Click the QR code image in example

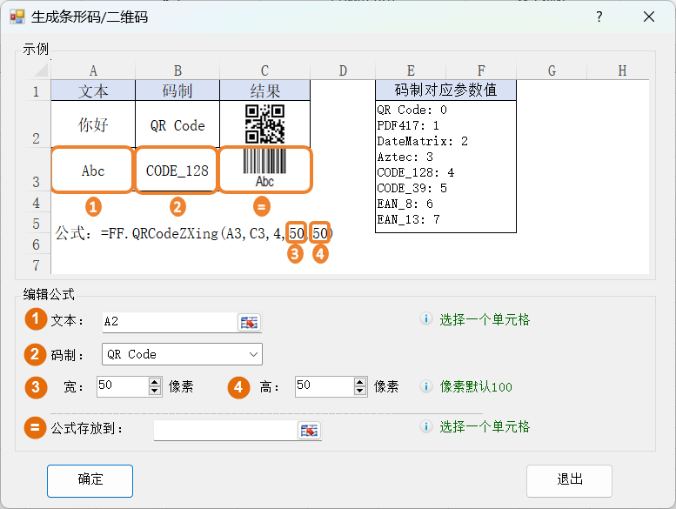[264, 124]
